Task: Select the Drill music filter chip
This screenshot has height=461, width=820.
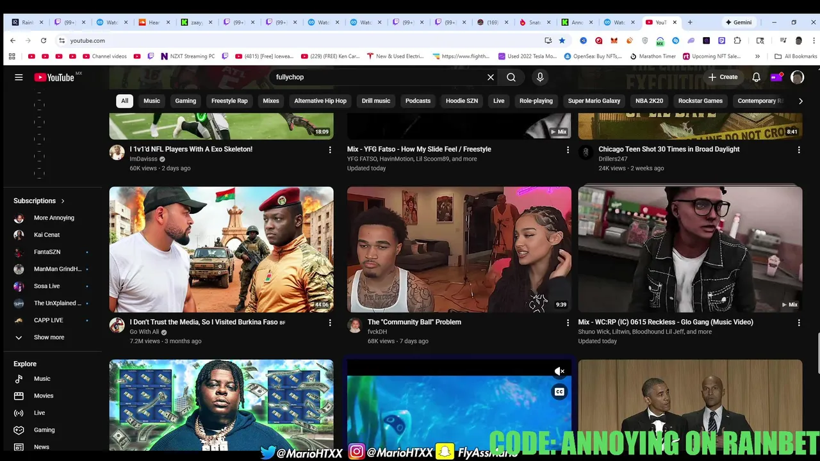Action: (376, 101)
